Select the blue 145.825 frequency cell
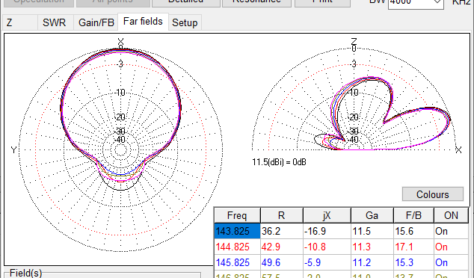The image size is (474, 278). (237, 262)
